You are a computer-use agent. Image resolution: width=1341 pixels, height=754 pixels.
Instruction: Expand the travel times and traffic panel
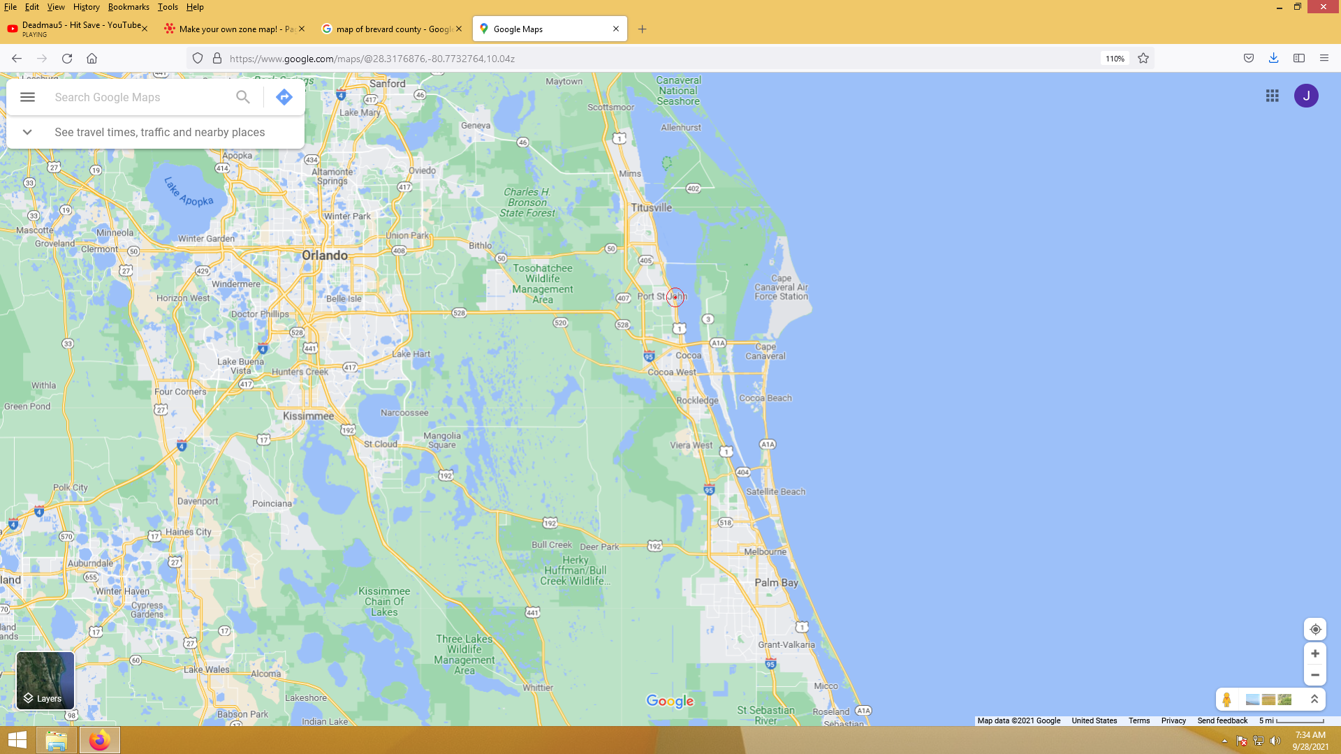click(27, 132)
